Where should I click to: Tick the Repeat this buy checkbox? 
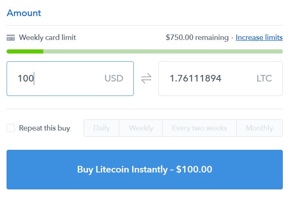click(x=11, y=128)
